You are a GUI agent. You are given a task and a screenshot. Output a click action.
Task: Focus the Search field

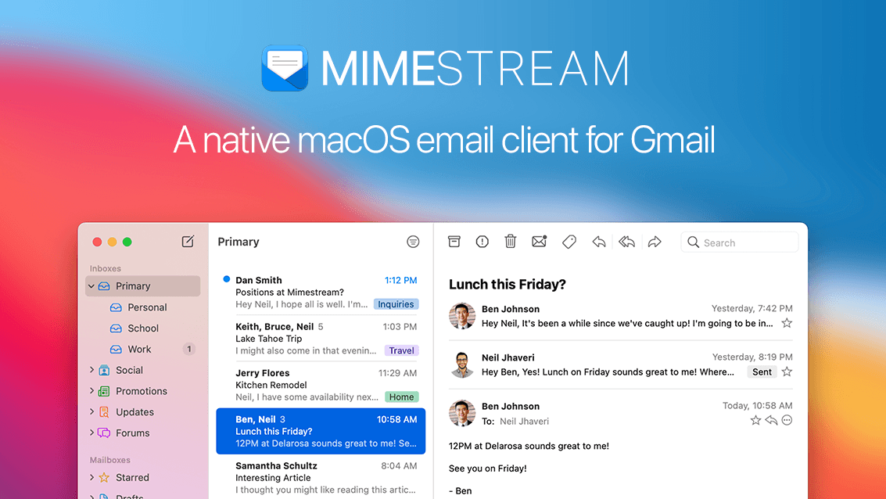tap(740, 242)
